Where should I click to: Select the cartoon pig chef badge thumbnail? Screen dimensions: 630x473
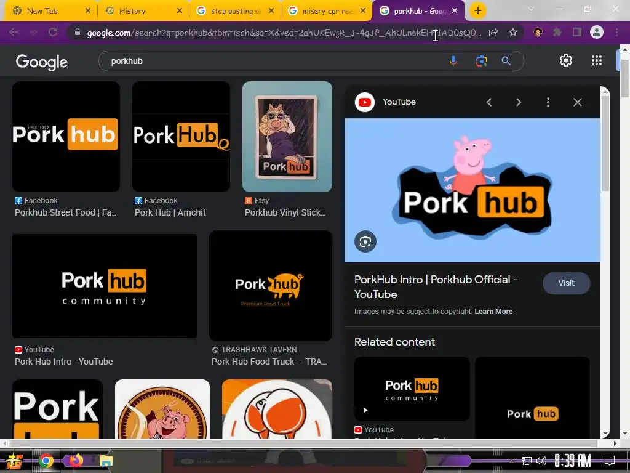click(162, 409)
